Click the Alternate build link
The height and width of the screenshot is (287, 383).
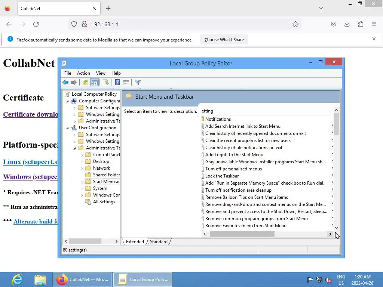coord(36,222)
